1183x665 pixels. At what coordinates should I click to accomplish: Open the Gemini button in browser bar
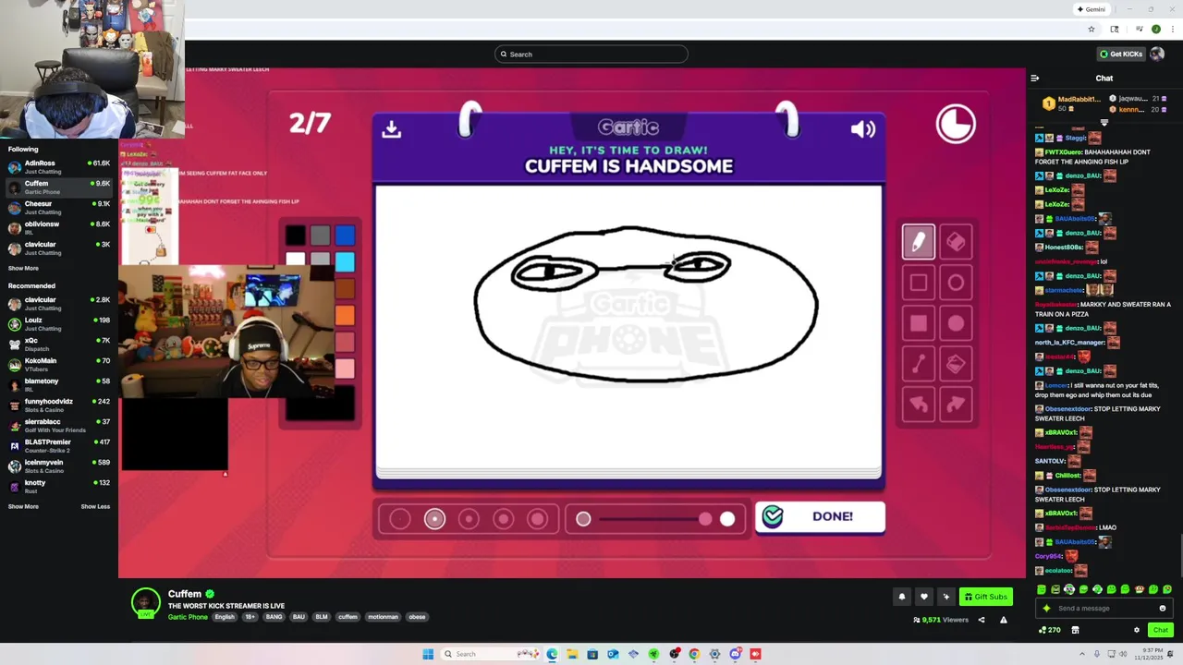1092,9
